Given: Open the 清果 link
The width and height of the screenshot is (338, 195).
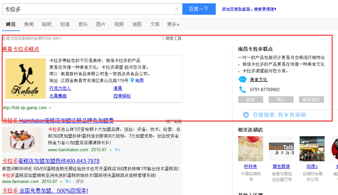Looking at the screenshot, I should point(118,88).
